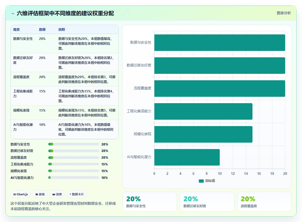Click the 数据迁移友好度 progress bar
Image resolution: width=302 pixels, height=222 pixels.
74,151
